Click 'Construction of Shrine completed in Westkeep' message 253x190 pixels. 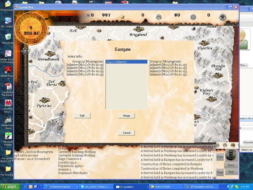172,168
